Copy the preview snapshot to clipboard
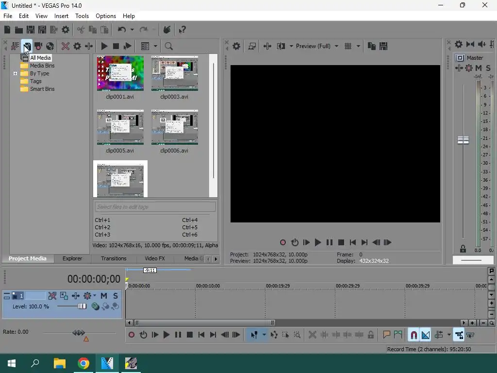Screen dimensions: 497x373 click(x=371, y=46)
